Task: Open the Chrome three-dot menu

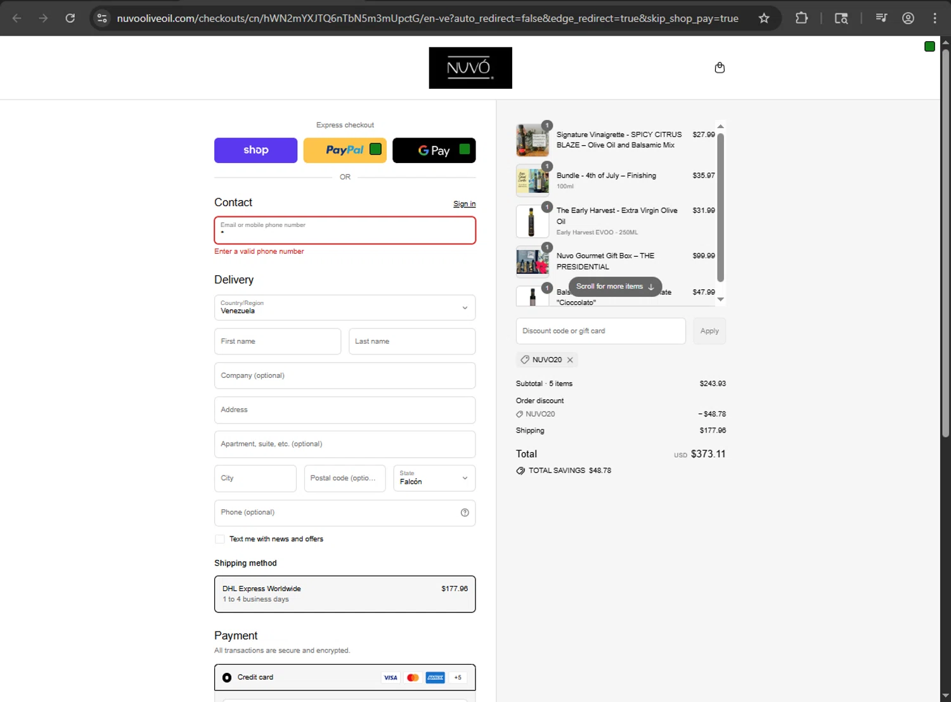Action: (935, 18)
